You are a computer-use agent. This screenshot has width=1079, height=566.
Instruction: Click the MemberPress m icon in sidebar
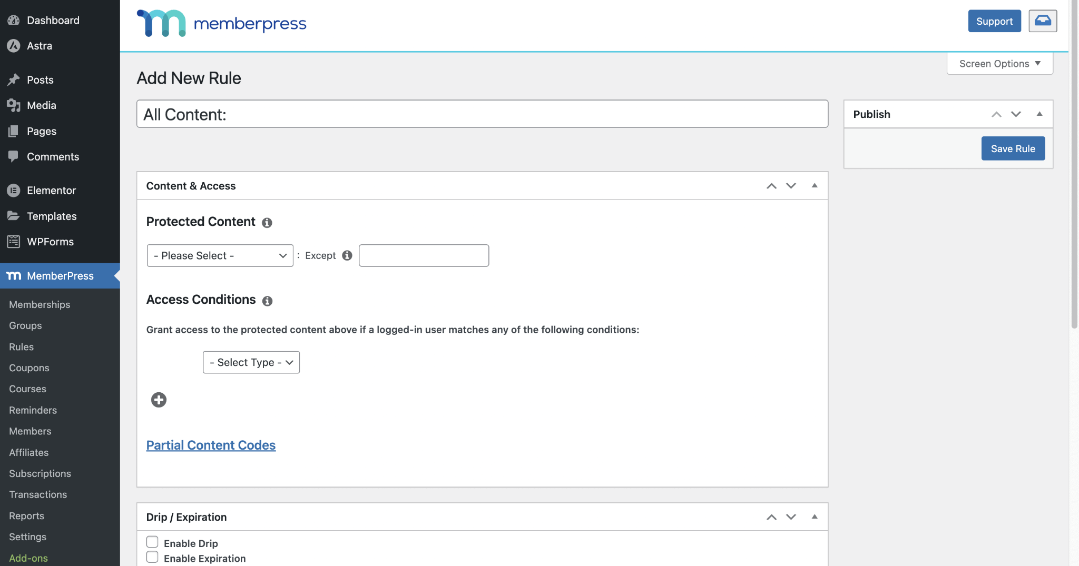coord(14,276)
